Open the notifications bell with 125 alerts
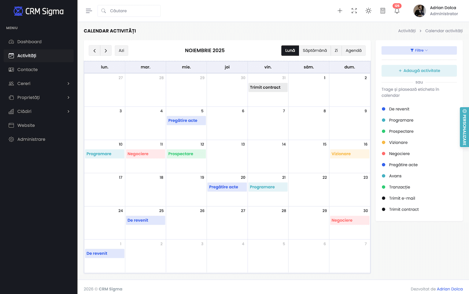Viewport: 469px width, 294px height. pyautogui.click(x=396, y=11)
